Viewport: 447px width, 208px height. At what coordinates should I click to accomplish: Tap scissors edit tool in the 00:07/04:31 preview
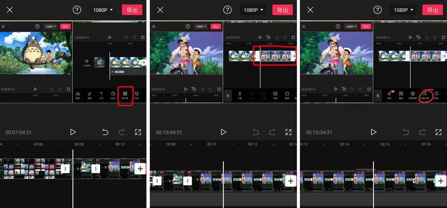(x=78, y=95)
